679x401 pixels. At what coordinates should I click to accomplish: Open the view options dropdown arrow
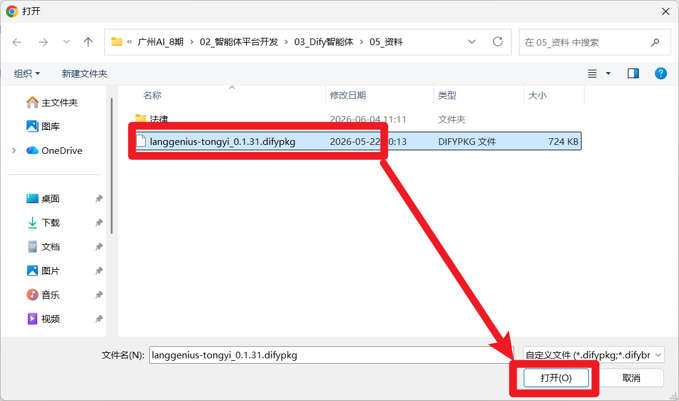pos(608,73)
